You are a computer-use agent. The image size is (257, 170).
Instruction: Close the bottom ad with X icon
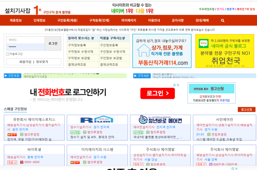pos(237,168)
